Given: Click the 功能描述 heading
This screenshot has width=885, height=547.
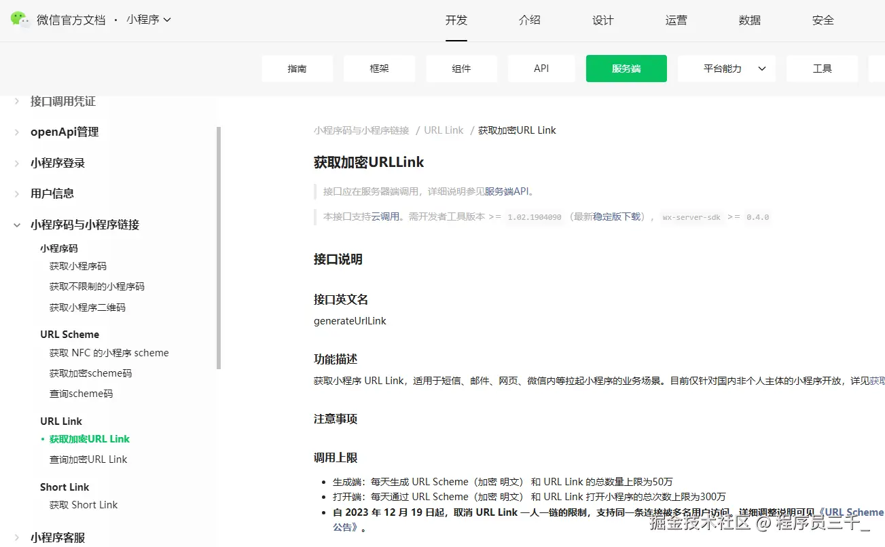Looking at the screenshot, I should click(x=336, y=359).
